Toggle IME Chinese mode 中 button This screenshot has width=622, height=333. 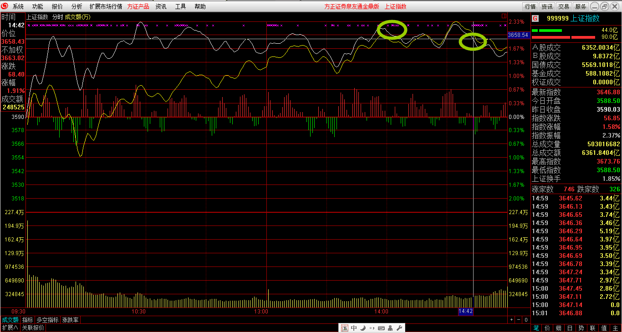click(354, 328)
